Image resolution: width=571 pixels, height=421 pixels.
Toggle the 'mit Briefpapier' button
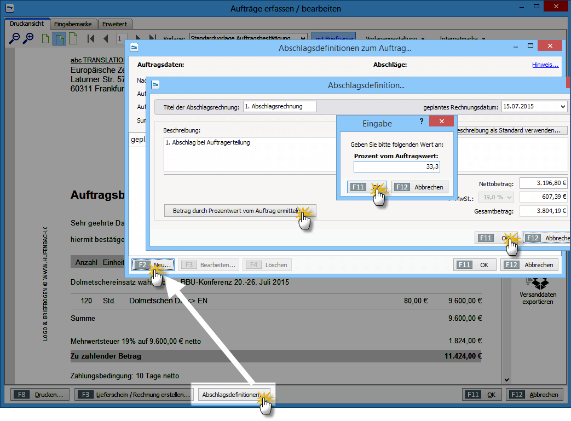click(333, 38)
